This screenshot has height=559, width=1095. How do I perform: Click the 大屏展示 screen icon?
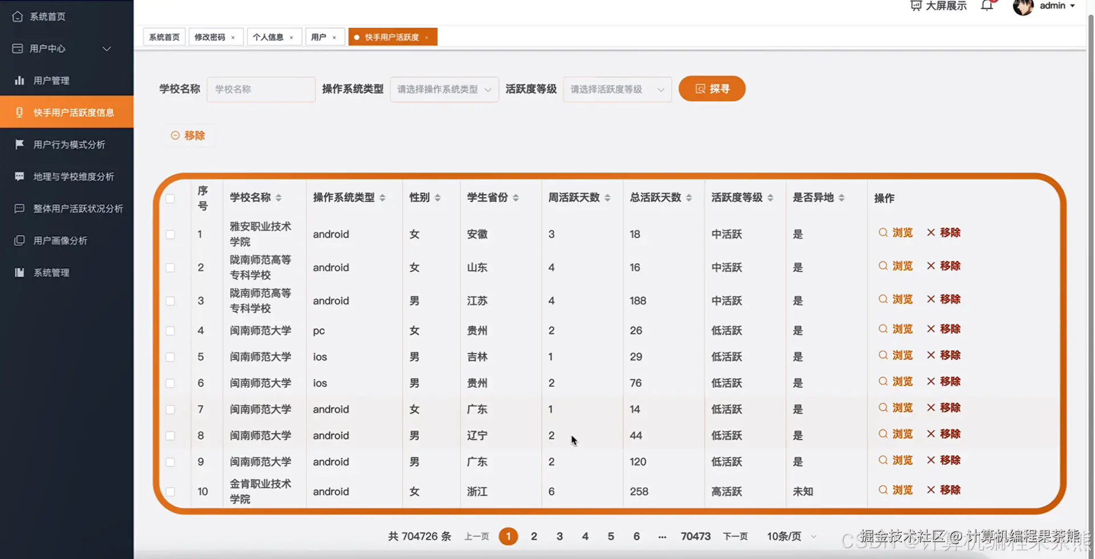coord(916,6)
